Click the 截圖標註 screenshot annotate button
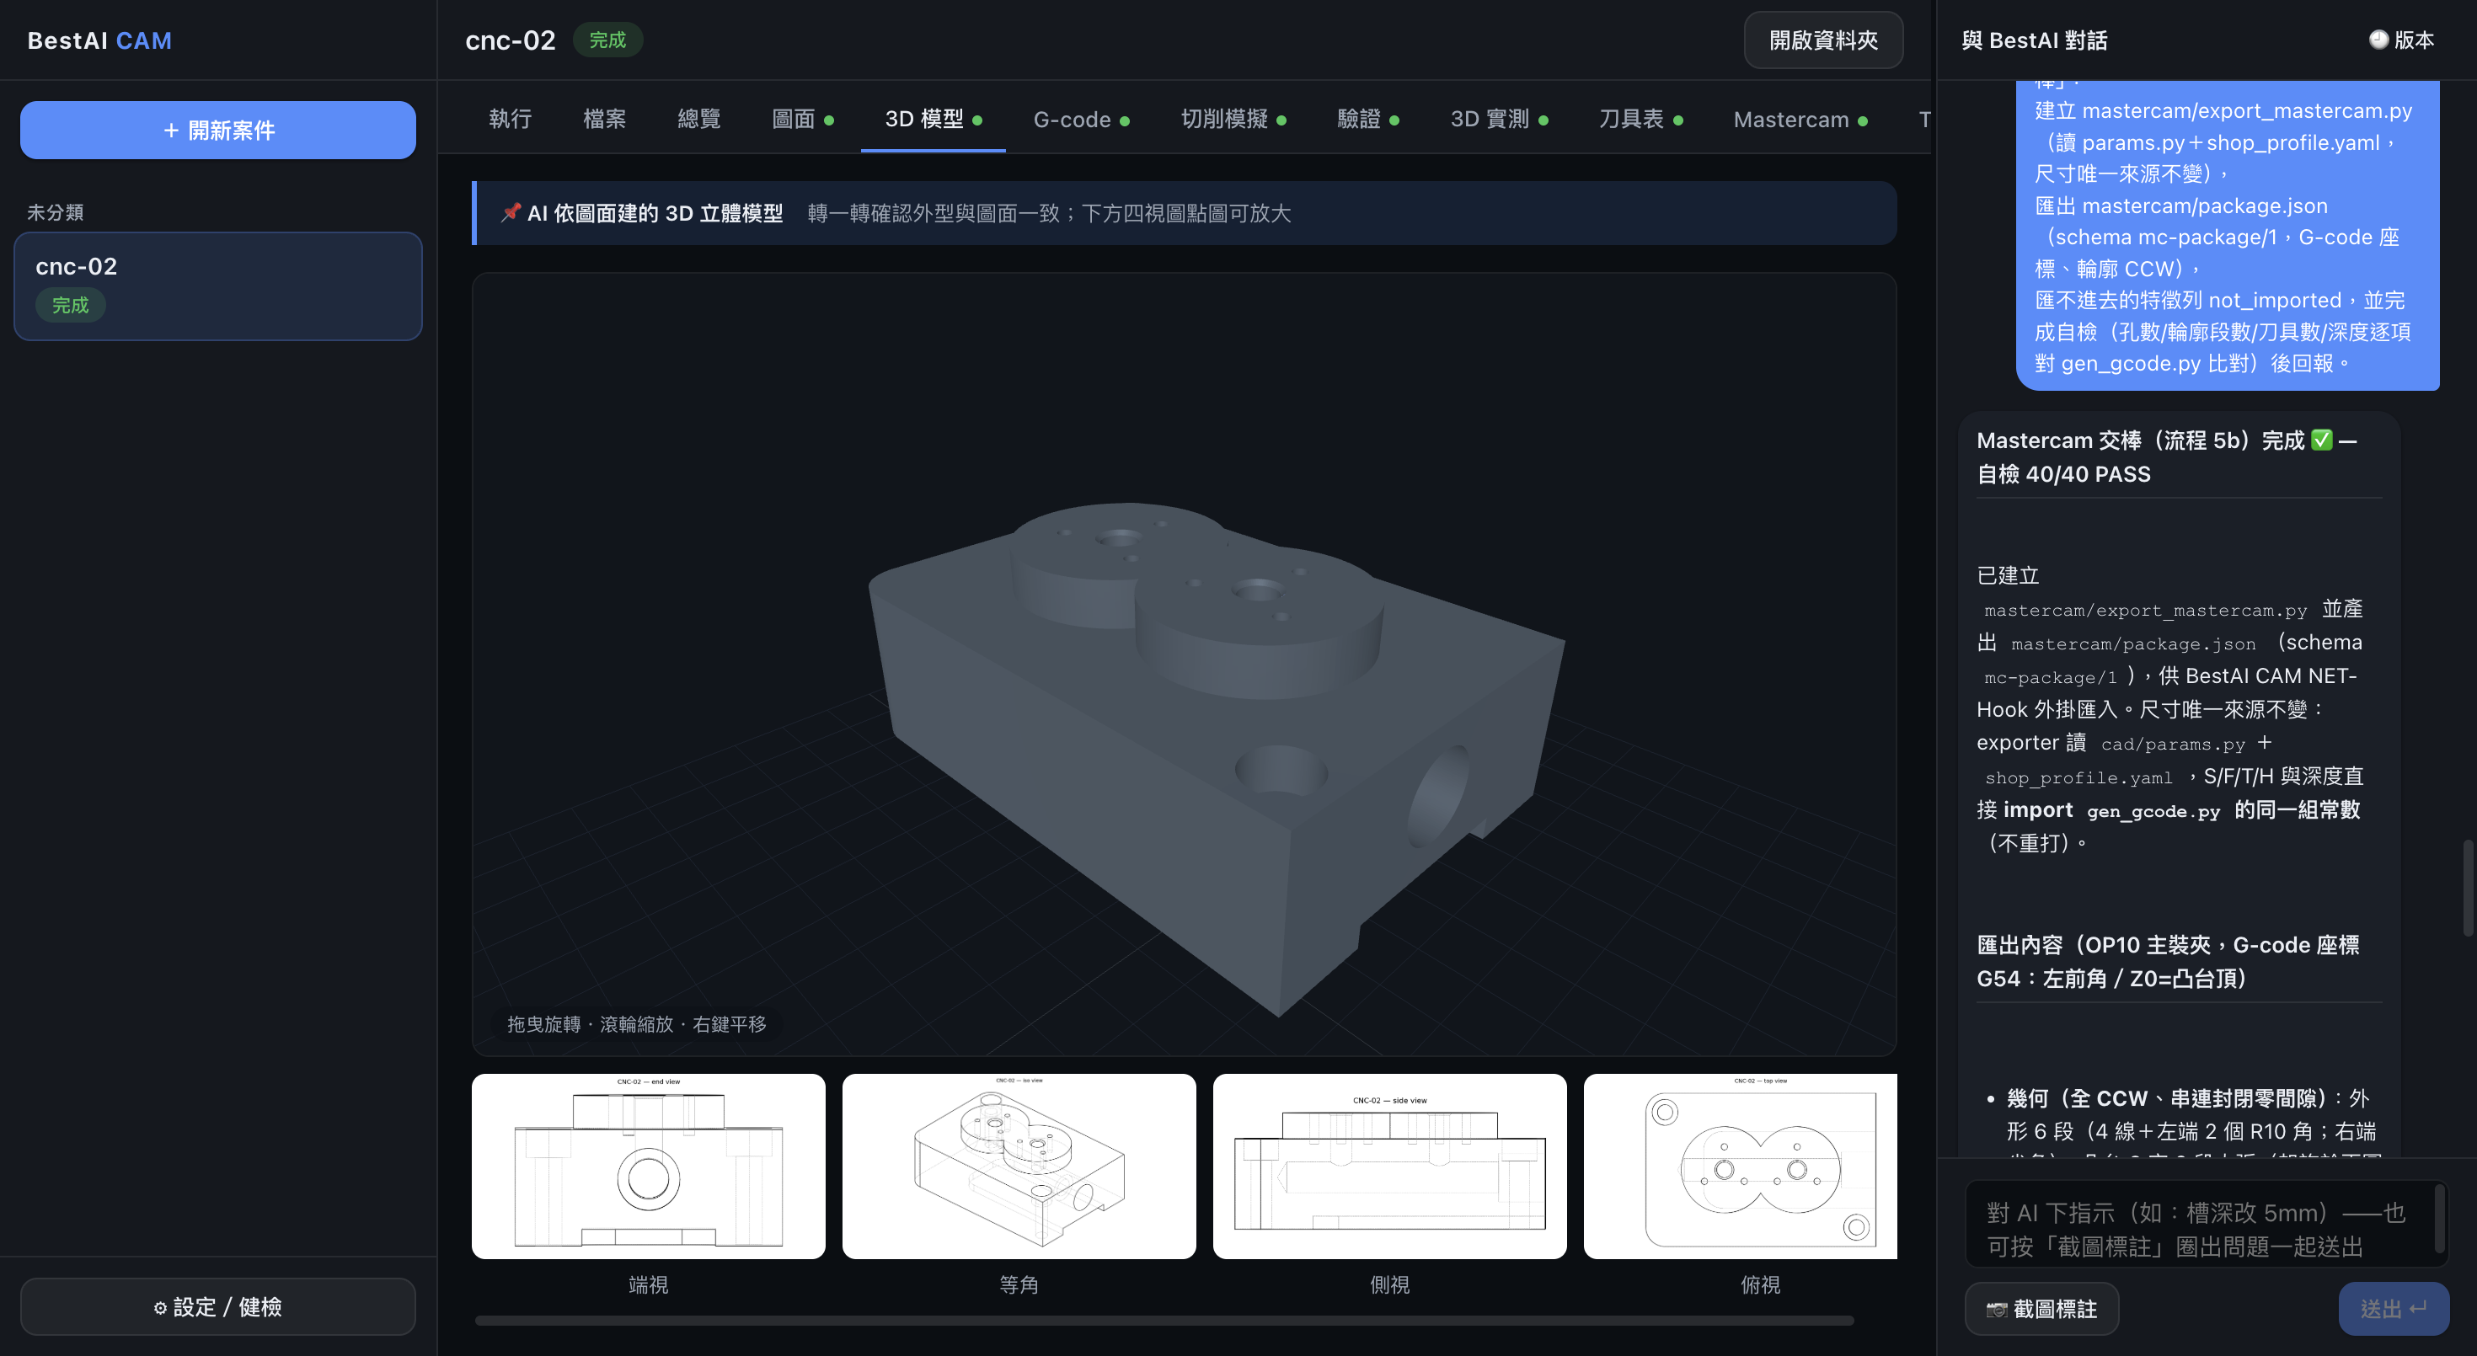The height and width of the screenshot is (1356, 2477). click(2041, 1308)
